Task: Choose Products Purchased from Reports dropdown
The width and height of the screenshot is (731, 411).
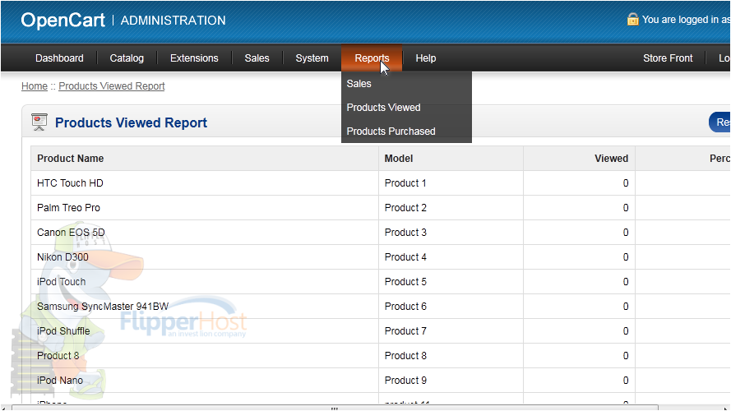Action: (391, 132)
